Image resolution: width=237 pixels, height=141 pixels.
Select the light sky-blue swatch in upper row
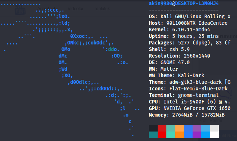(x=206, y=128)
